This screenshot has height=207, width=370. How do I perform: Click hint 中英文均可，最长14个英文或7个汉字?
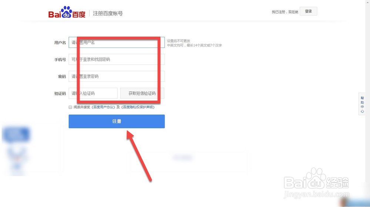coord(195,45)
